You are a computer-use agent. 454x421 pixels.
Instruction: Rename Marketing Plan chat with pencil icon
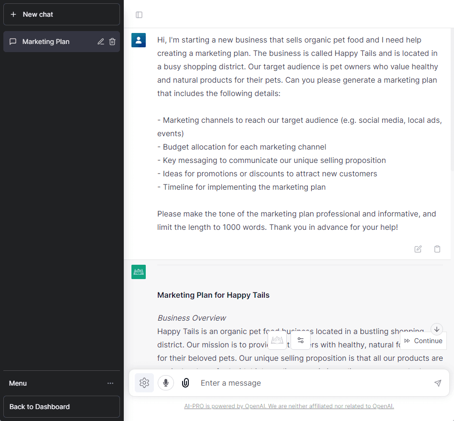coord(100,42)
